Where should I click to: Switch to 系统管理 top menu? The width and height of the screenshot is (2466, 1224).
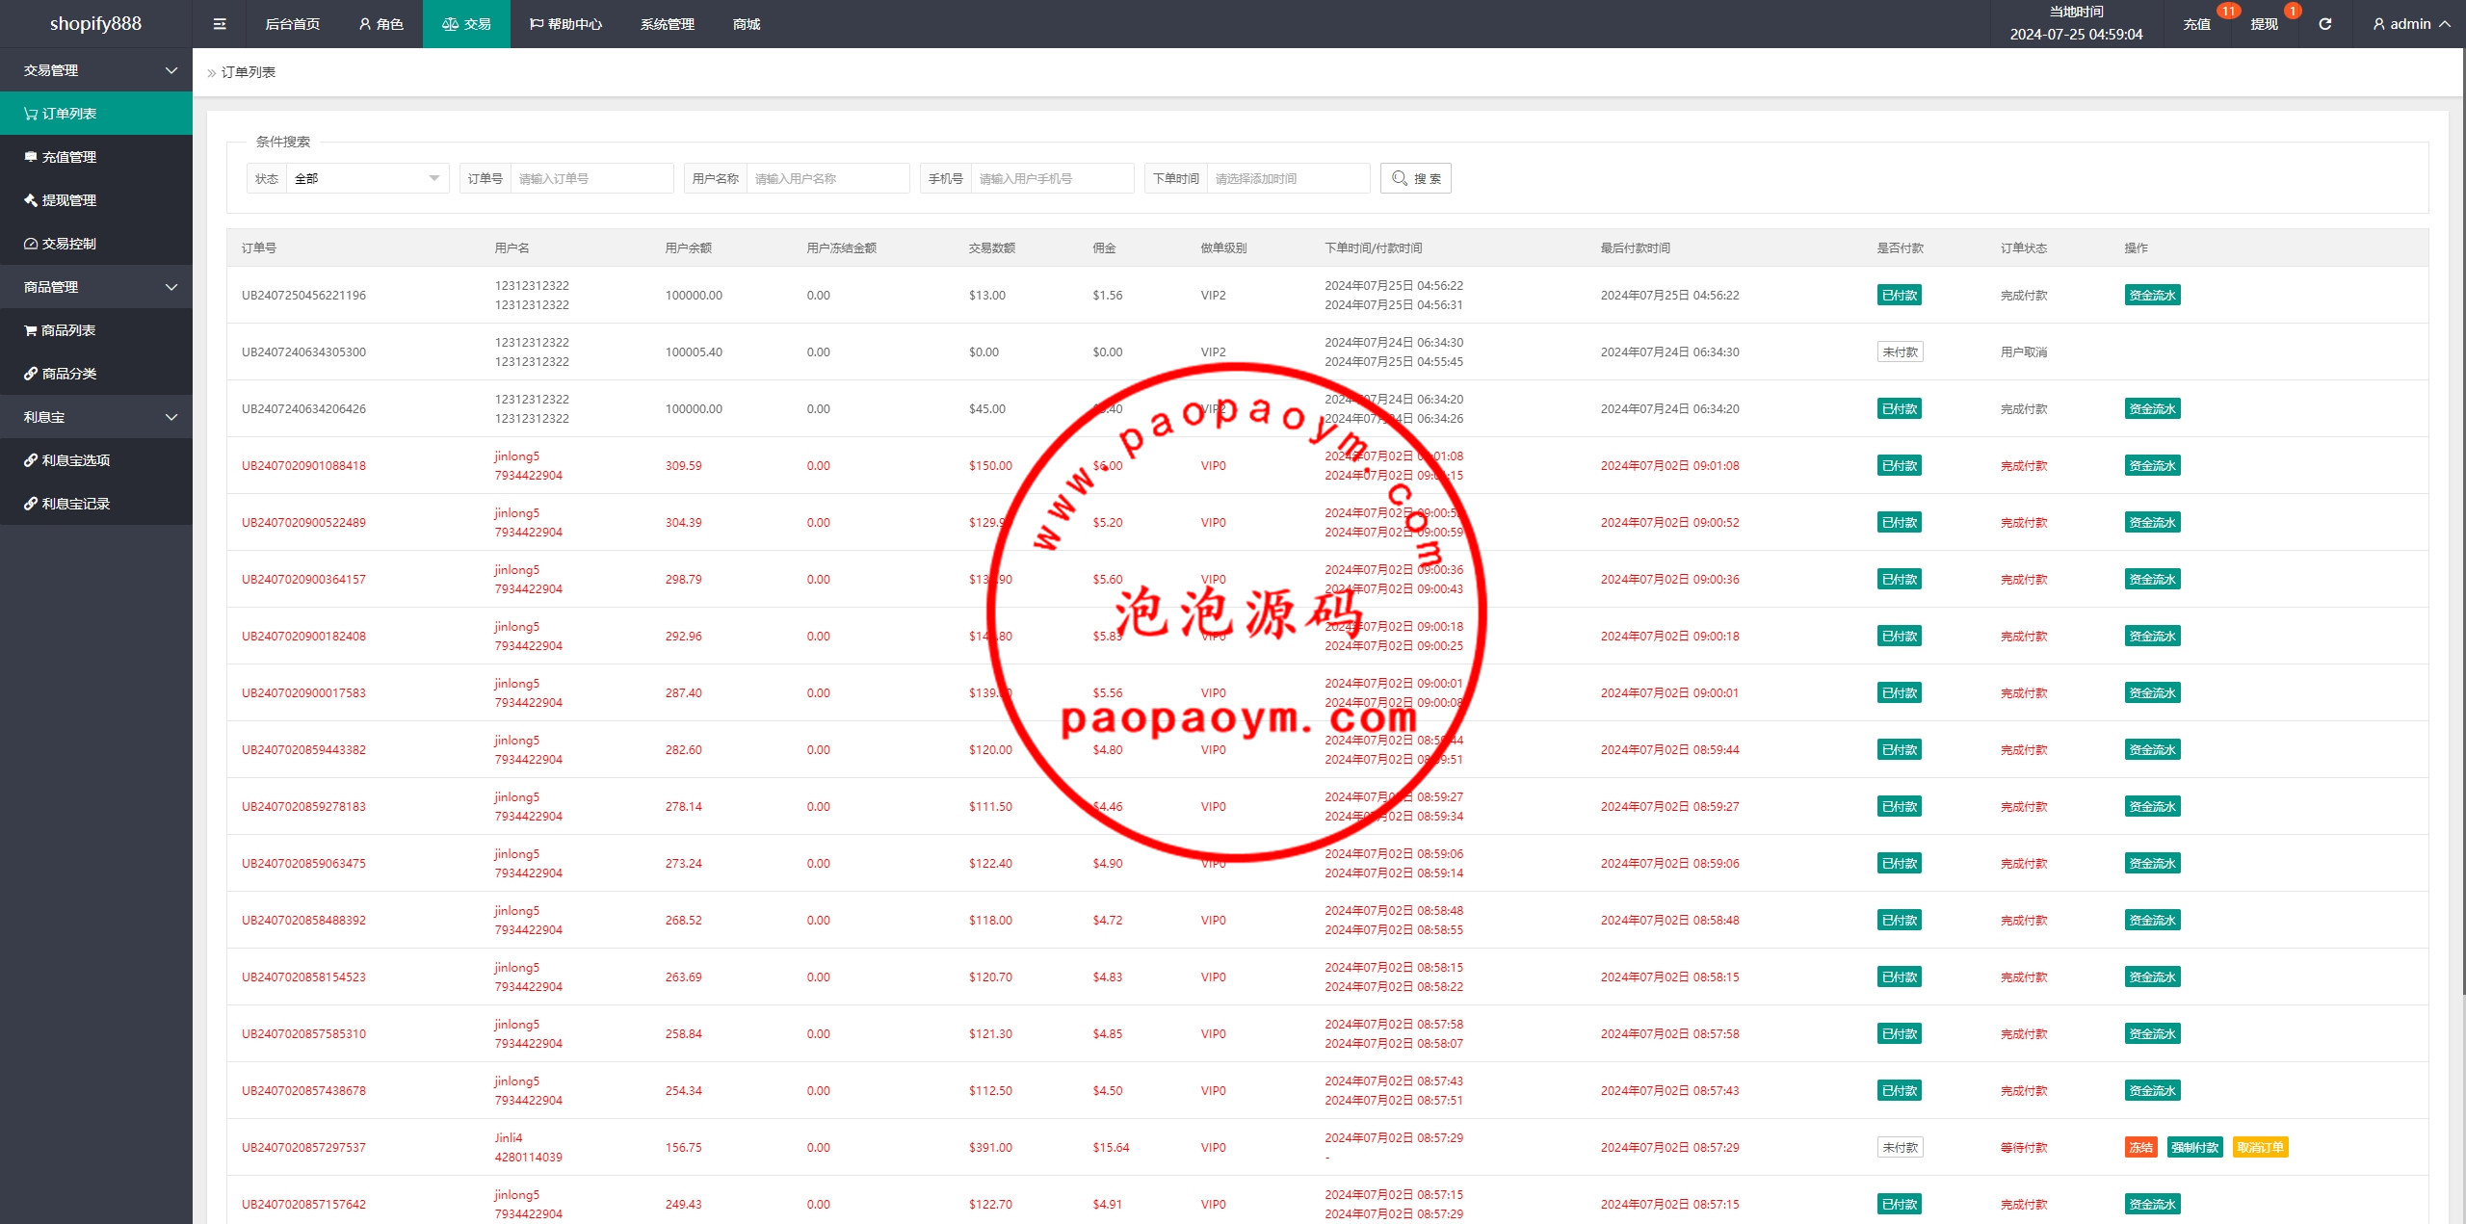click(x=667, y=24)
